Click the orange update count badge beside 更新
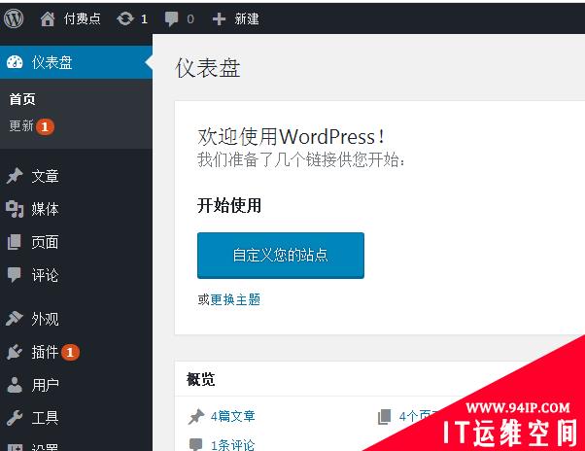Screen dimensions: 585x451 point(45,126)
